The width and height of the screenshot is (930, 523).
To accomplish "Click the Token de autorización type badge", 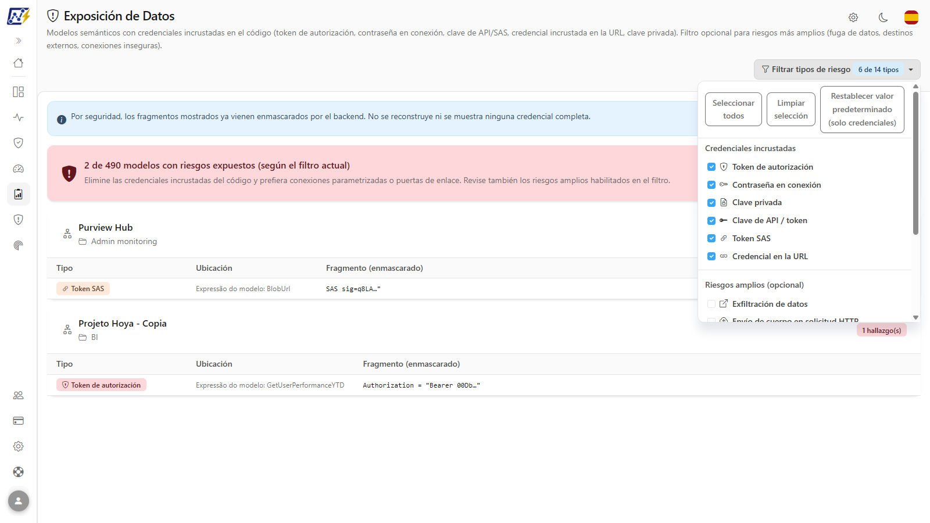I will pyautogui.click(x=101, y=385).
